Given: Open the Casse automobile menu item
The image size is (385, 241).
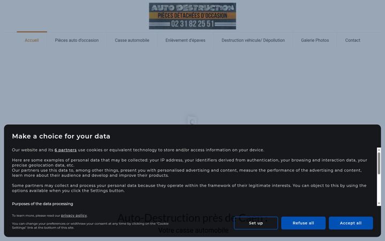Looking at the screenshot, I should tap(132, 40).
